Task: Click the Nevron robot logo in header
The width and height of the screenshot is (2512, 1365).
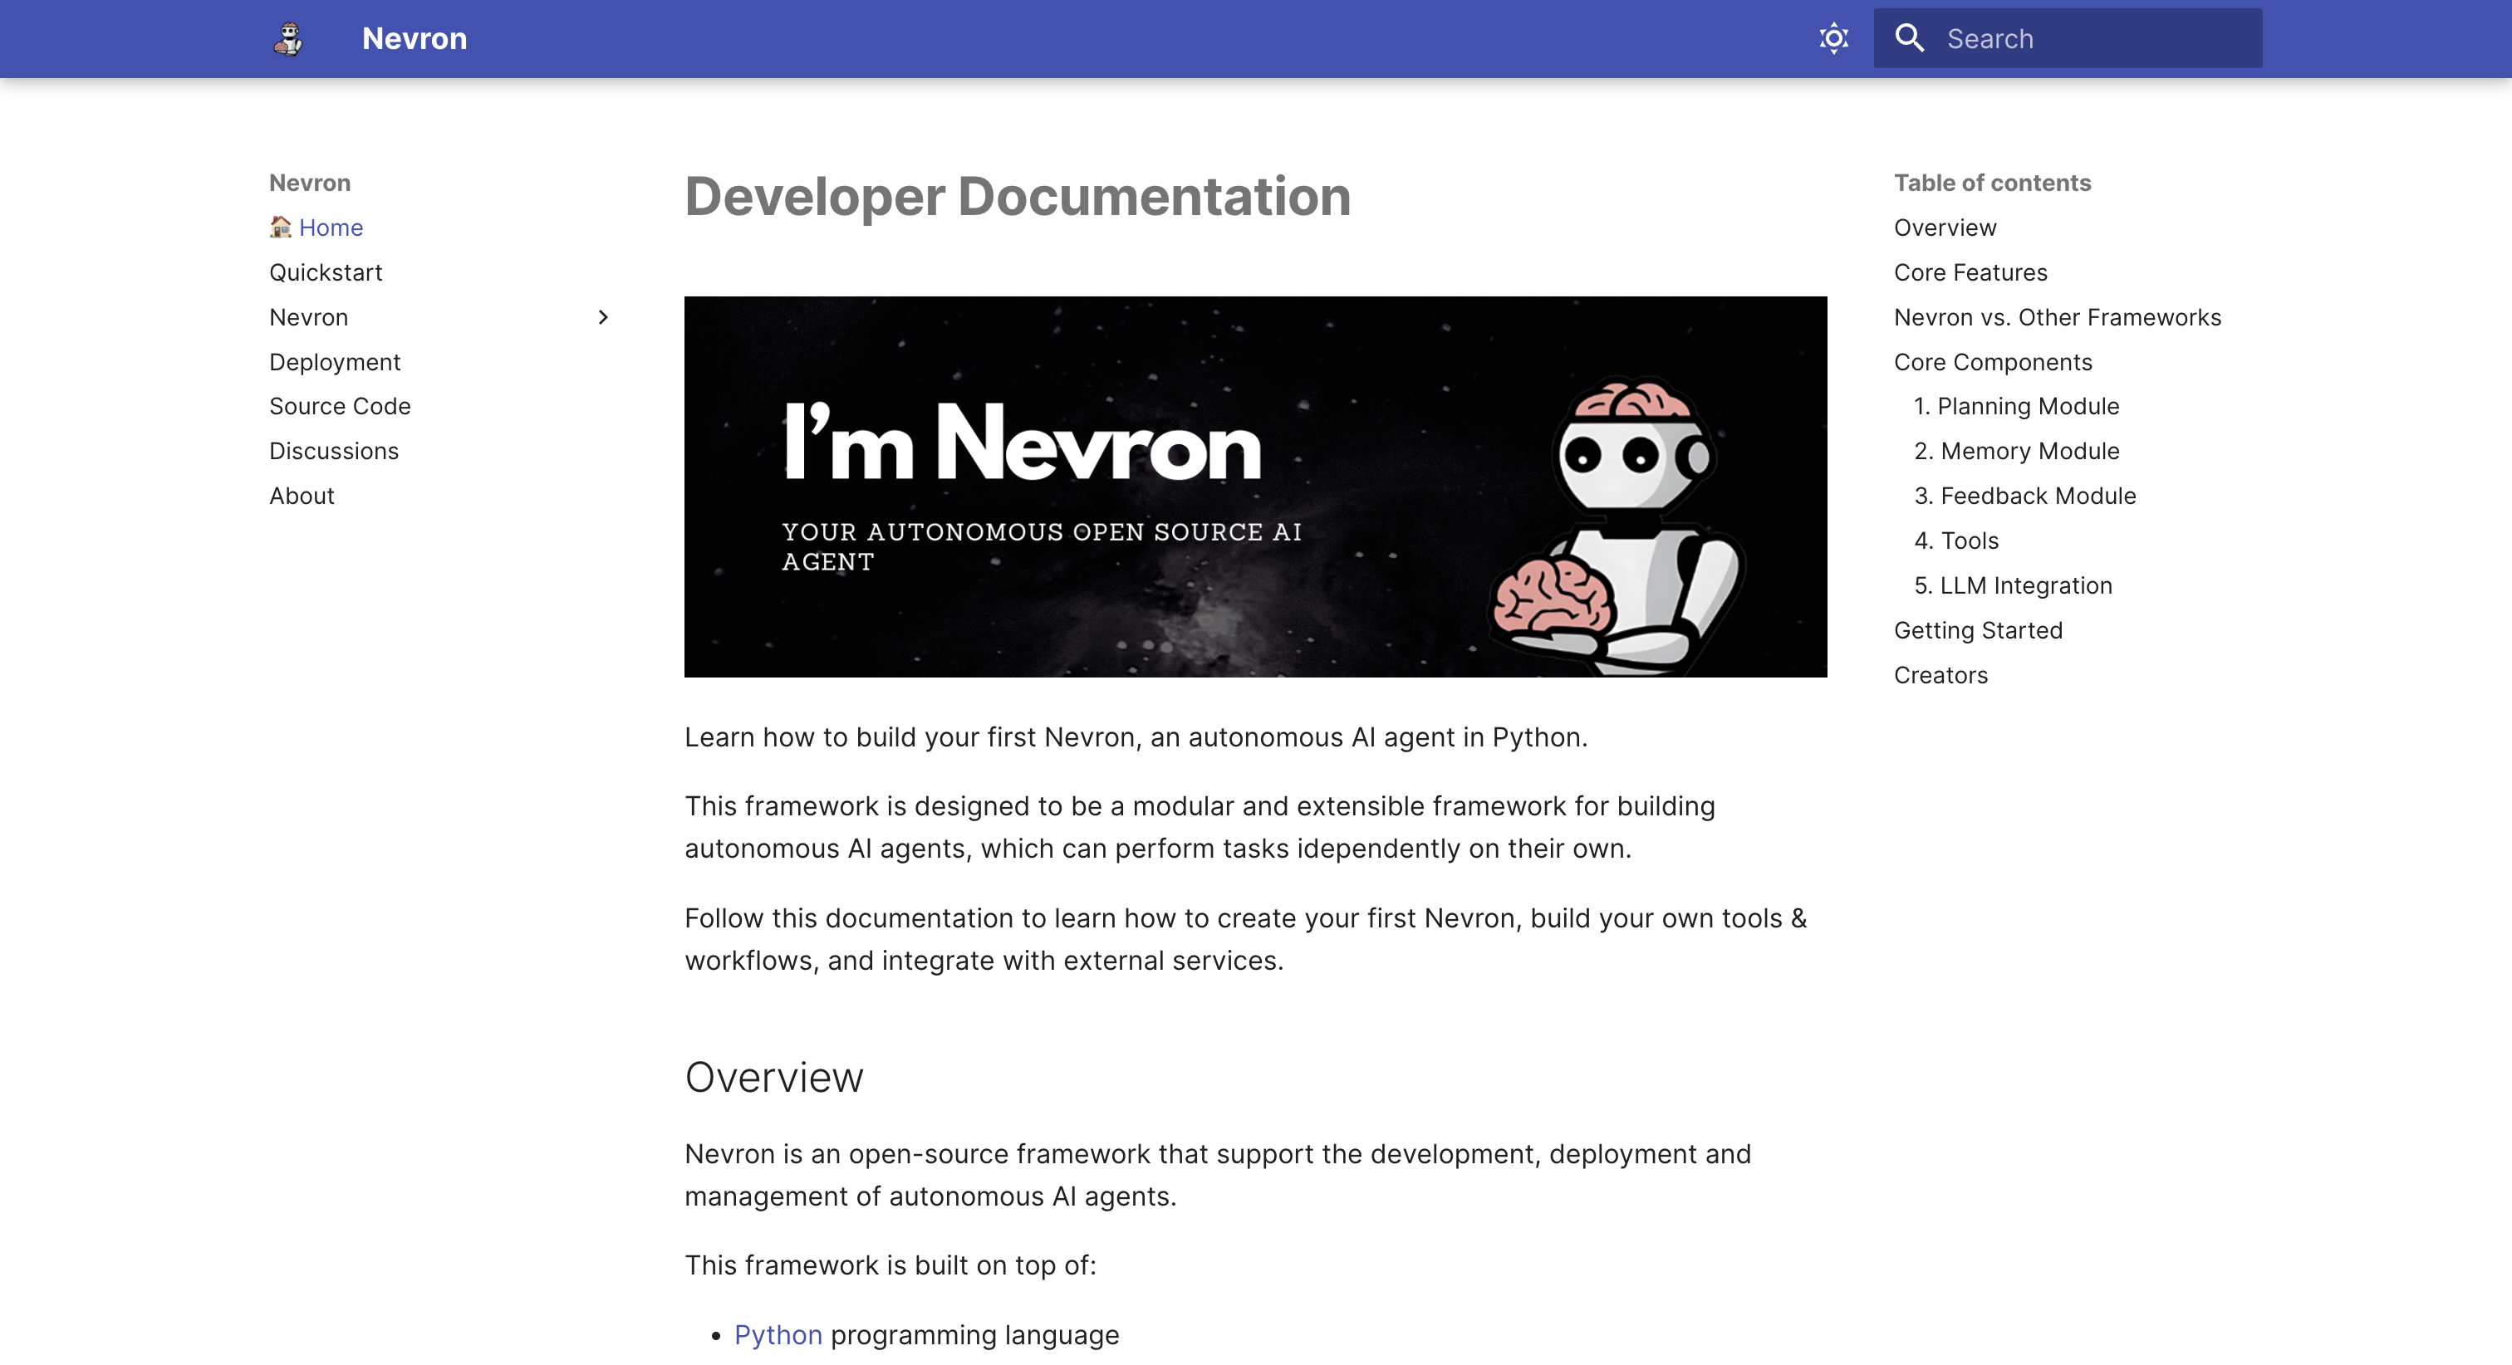Action: click(x=288, y=39)
